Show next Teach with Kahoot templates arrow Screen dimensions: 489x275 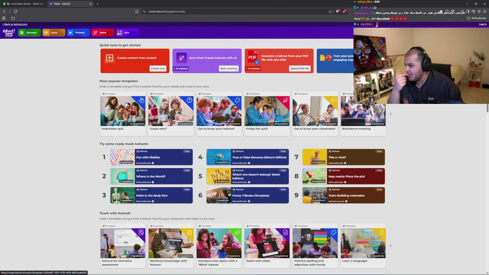[390, 246]
